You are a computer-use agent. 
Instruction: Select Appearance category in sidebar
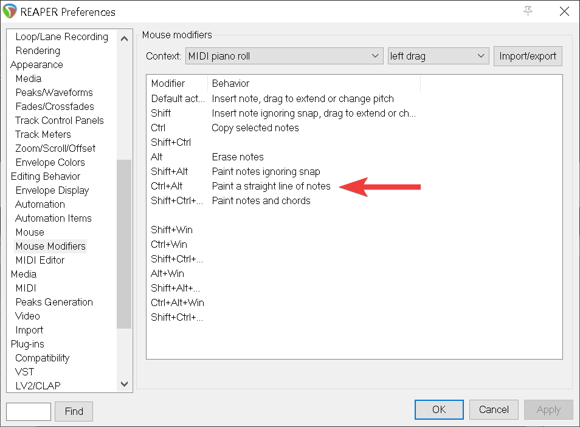tap(36, 65)
